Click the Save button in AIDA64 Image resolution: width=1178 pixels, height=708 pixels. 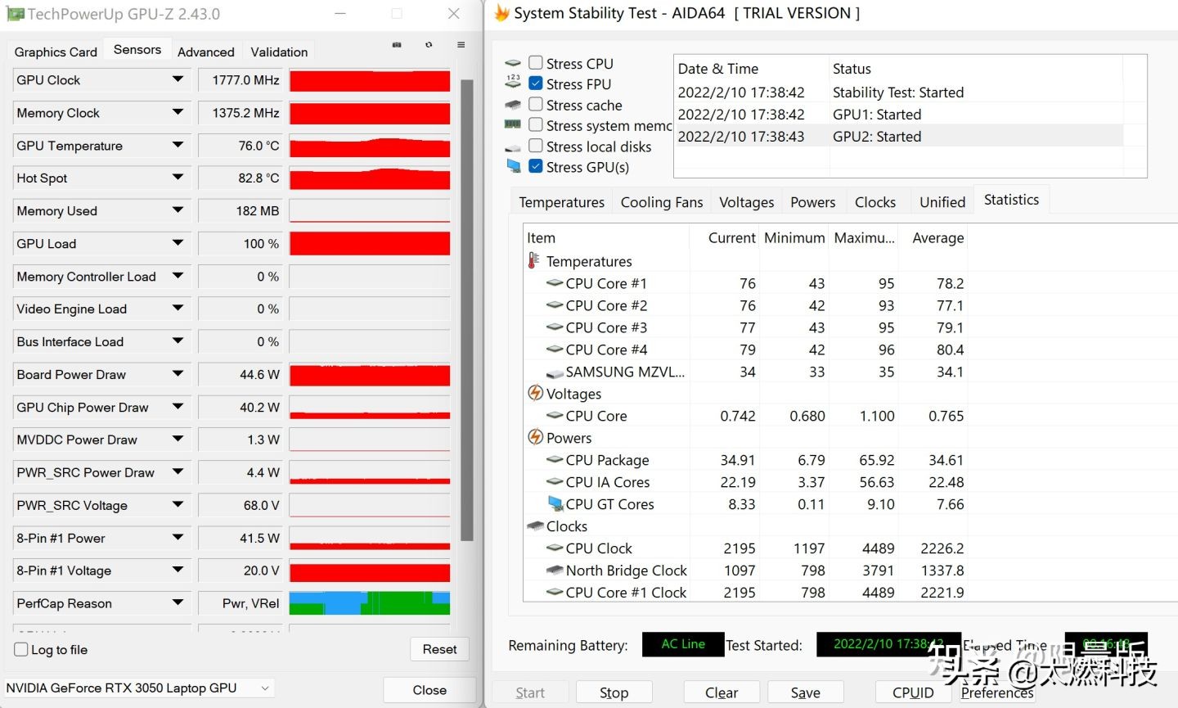805,692
